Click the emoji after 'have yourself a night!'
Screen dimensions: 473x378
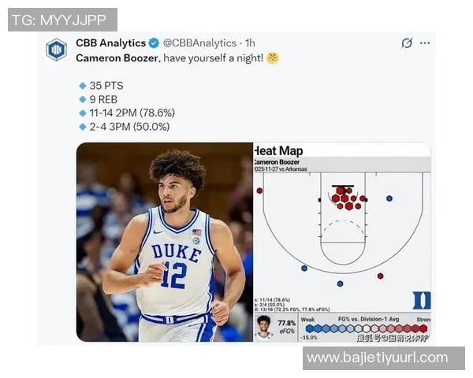274,58
